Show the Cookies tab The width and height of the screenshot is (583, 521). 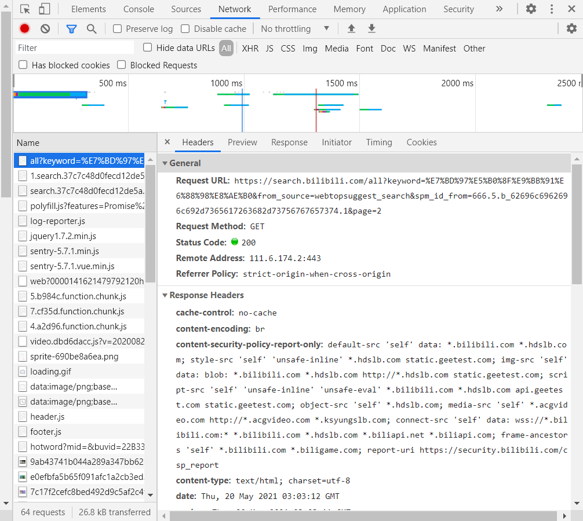[422, 142]
